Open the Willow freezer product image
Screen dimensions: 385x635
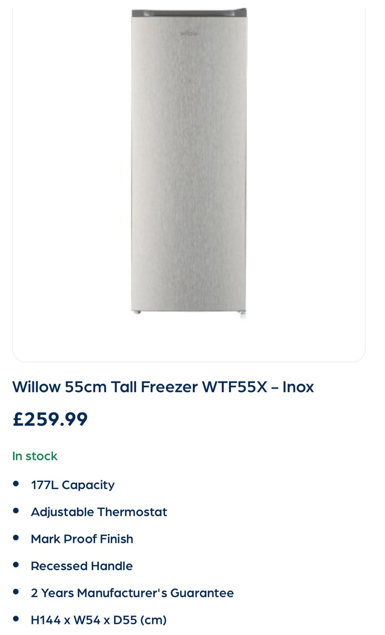coord(189,162)
